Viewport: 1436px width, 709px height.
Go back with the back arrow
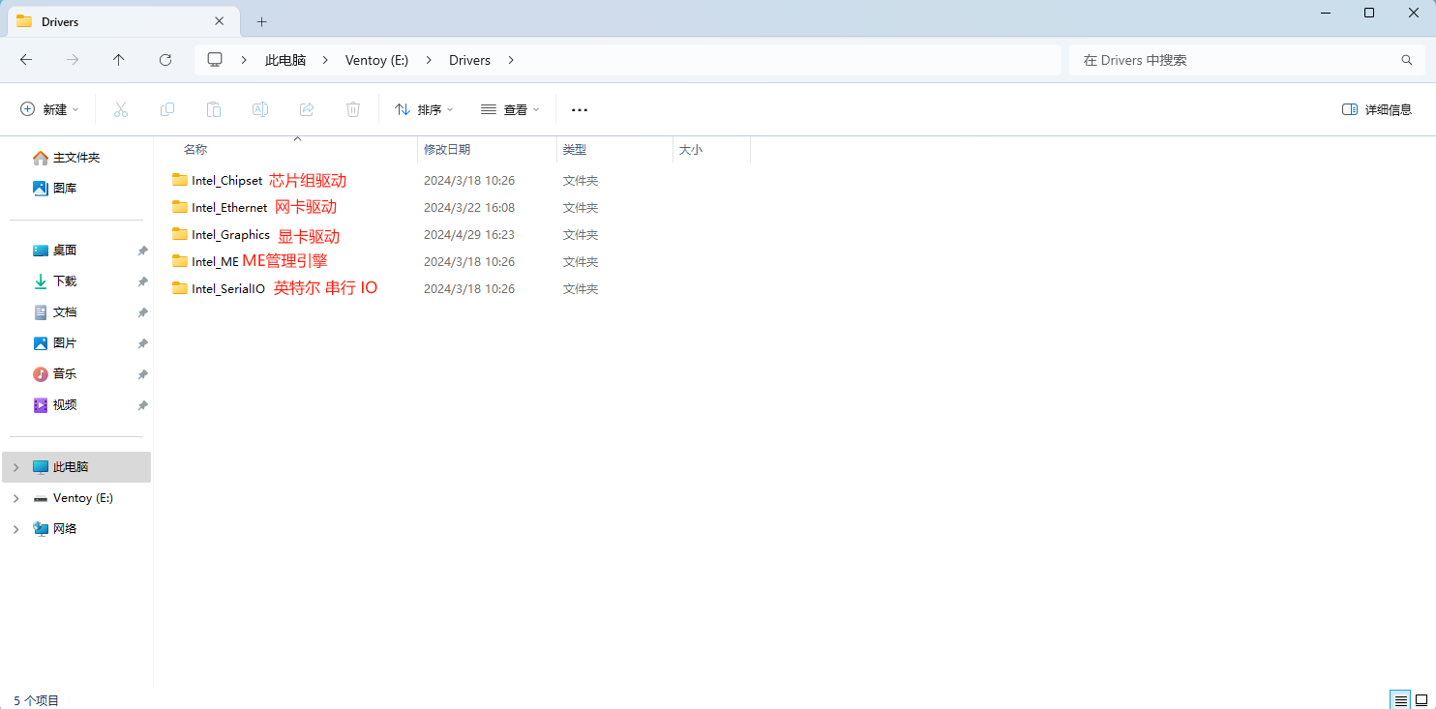click(x=26, y=60)
